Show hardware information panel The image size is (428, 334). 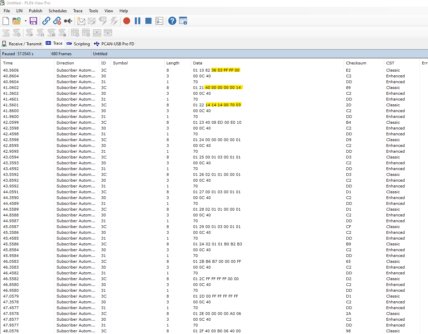point(183,21)
